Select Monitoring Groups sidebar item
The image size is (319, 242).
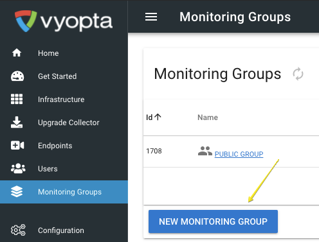tap(64, 192)
